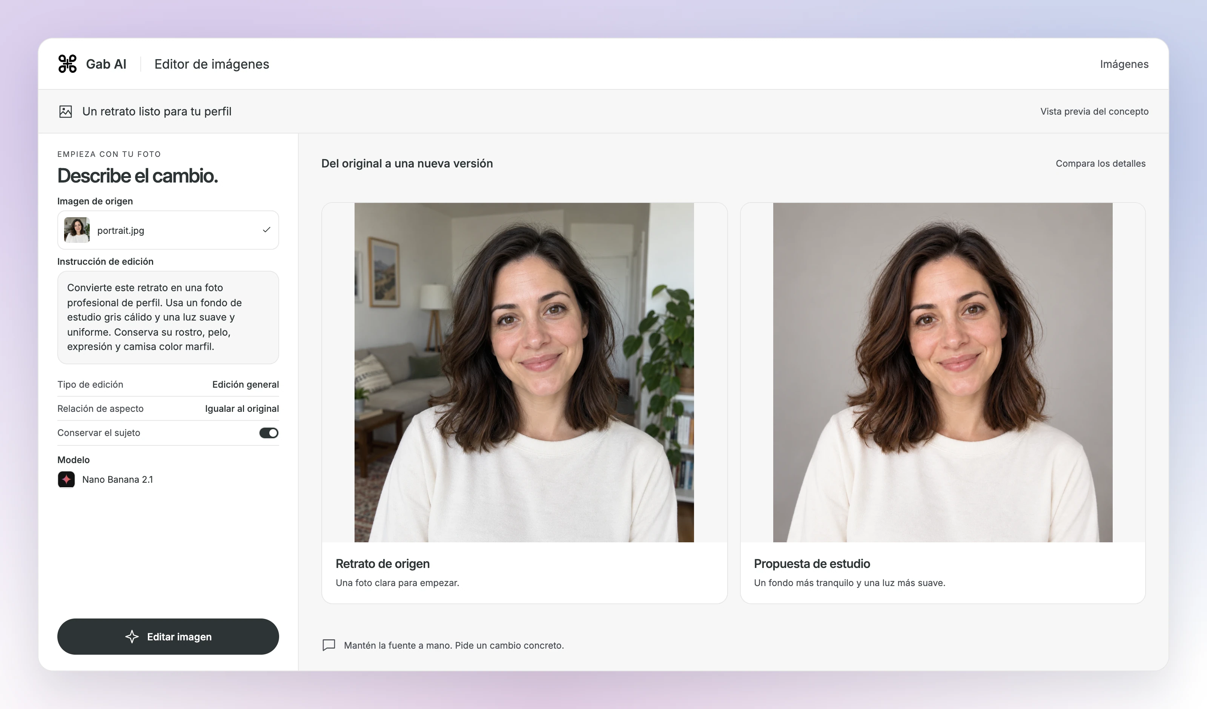
Task: Click the 'Imagen de origen' label
Action: (95, 201)
